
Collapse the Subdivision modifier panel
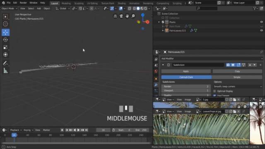point(163,65)
